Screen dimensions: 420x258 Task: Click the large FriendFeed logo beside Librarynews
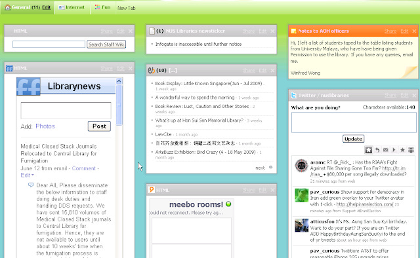28,86
